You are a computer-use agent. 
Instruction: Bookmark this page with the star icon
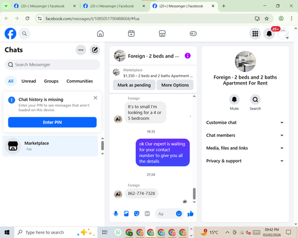click(x=266, y=18)
